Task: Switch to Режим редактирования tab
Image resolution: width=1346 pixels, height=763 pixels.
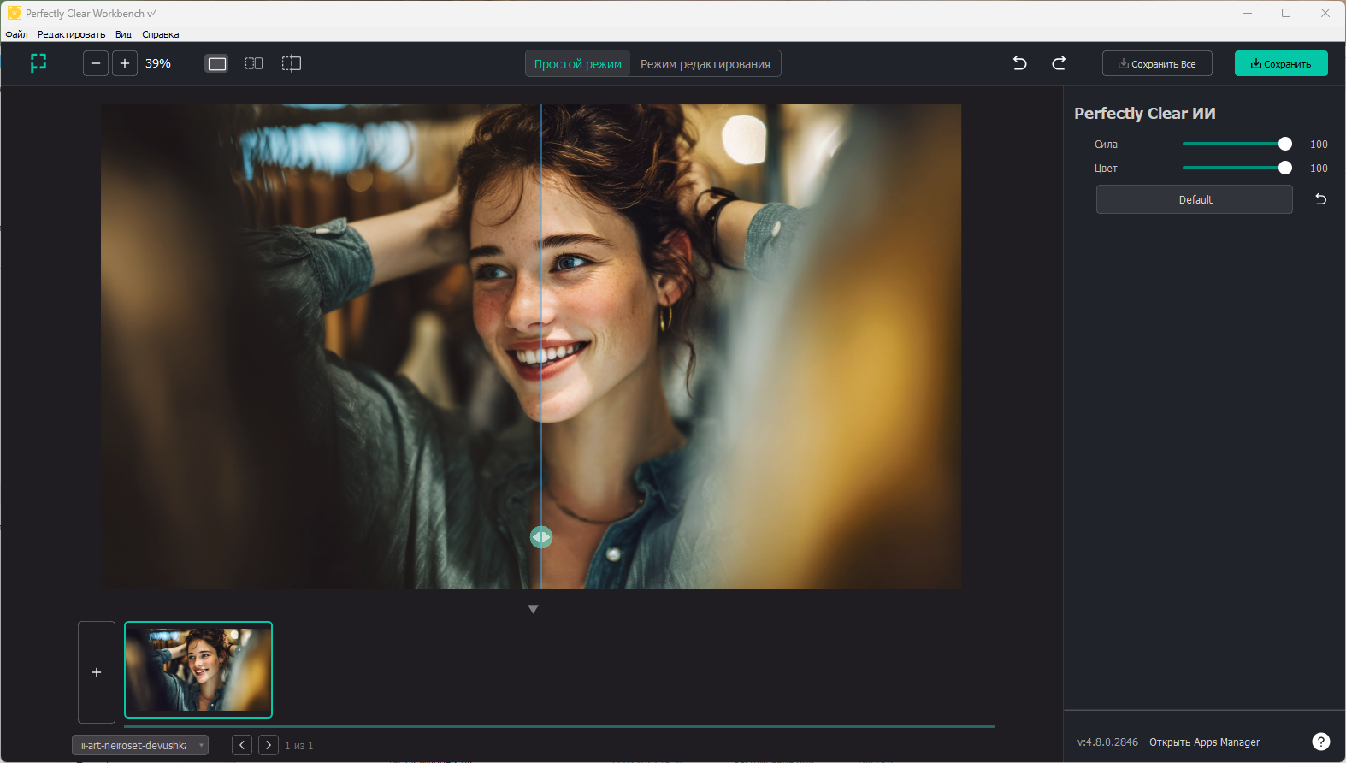Action: [x=705, y=64]
